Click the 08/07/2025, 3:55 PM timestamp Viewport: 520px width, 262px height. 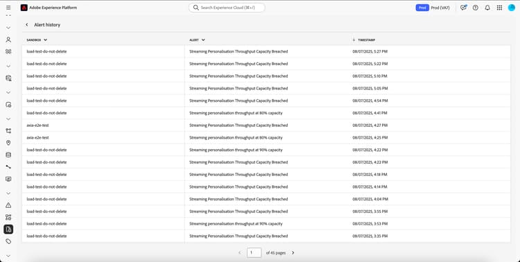(370, 211)
